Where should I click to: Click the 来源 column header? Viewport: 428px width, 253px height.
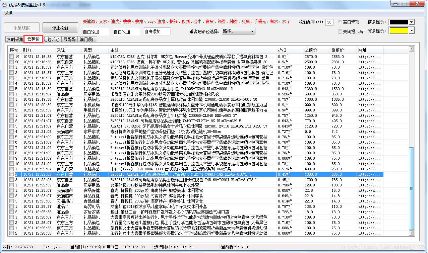(69, 50)
